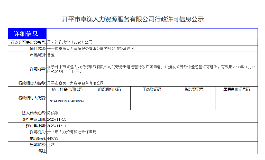Click the issuing authority 开平市人力资源和社会保障局

pos(72,132)
